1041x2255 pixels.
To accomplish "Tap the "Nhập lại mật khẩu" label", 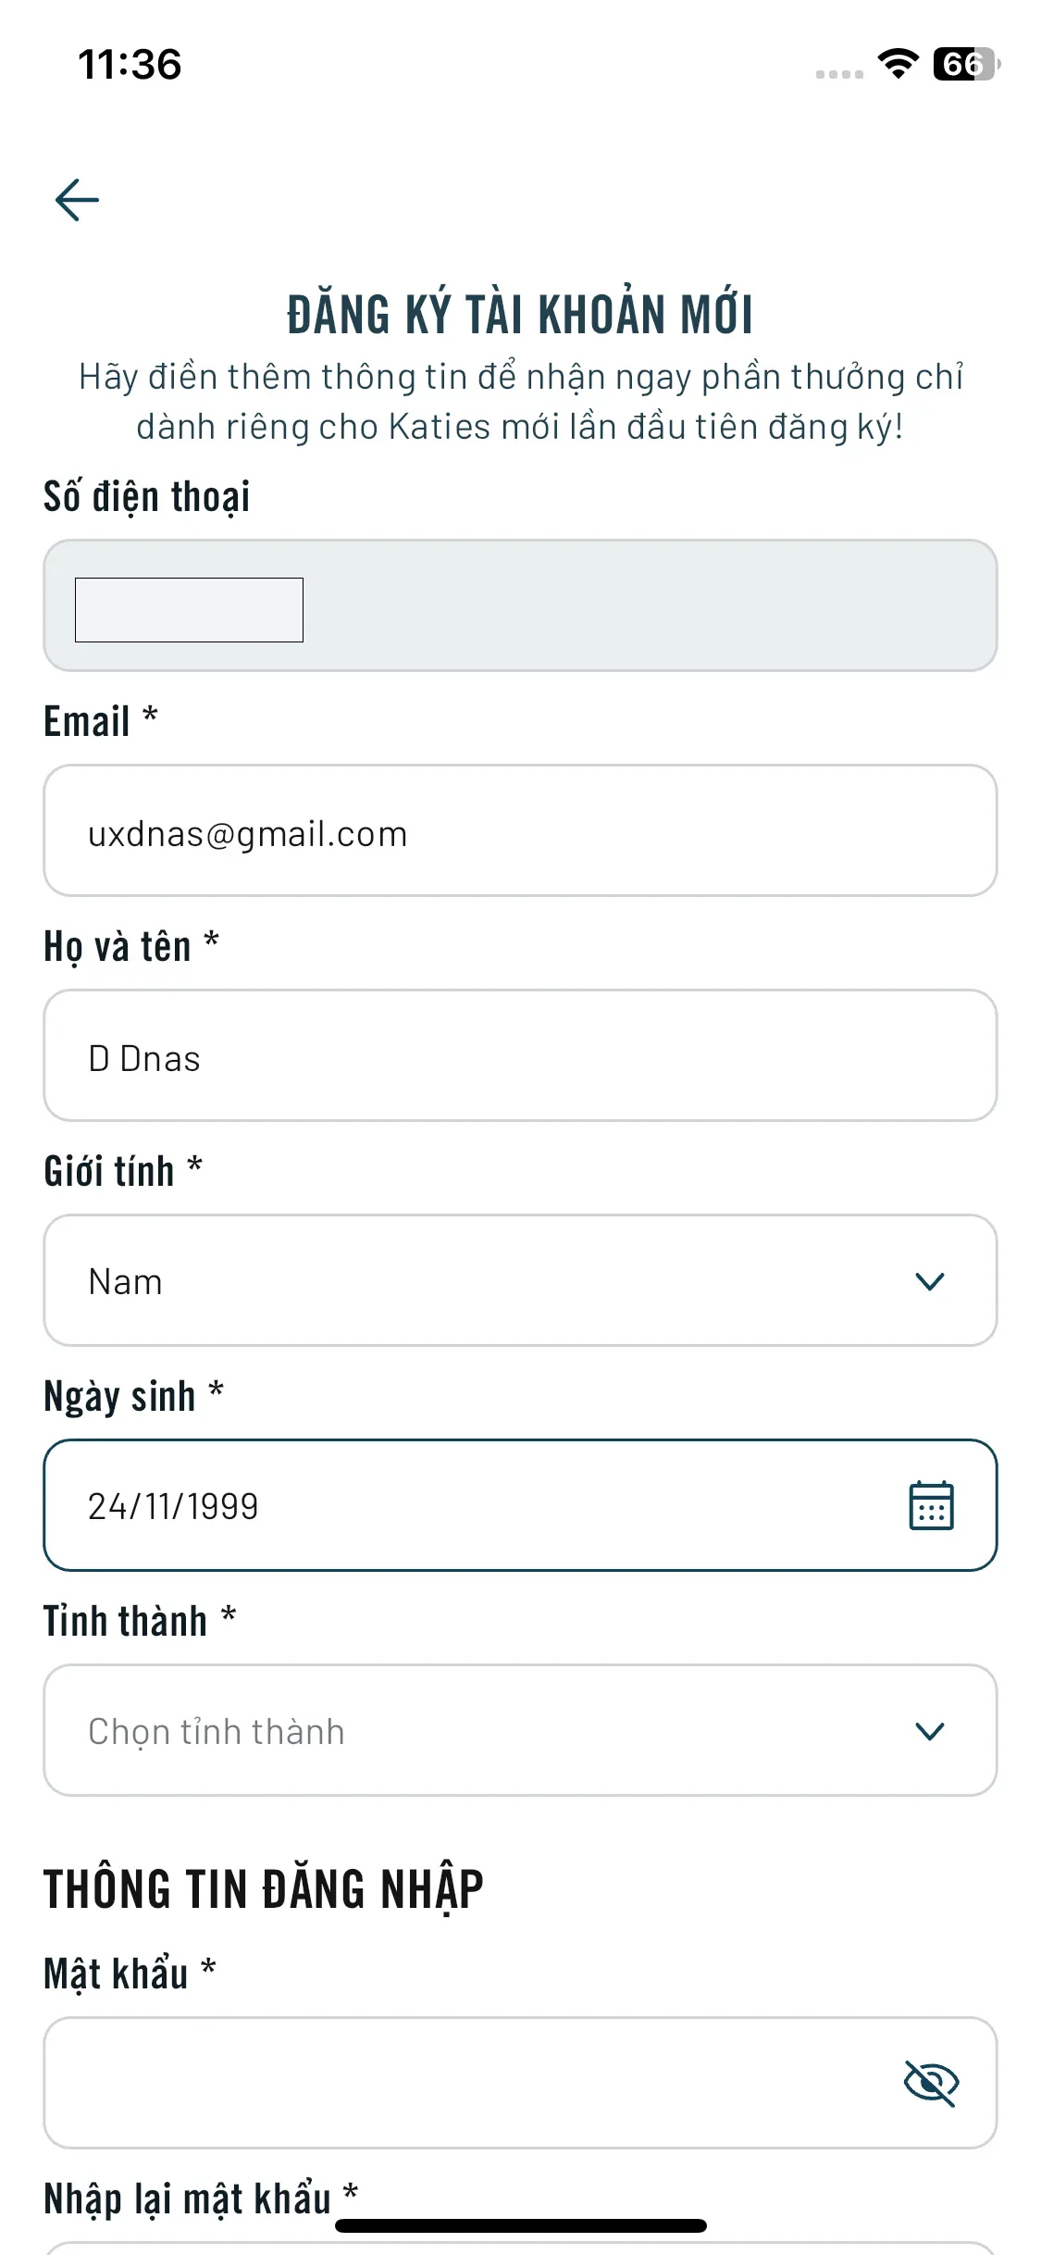I will (x=188, y=2199).
